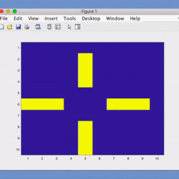The width and height of the screenshot is (179, 179).
Task: Open file using folder icon
Action: click(9, 27)
